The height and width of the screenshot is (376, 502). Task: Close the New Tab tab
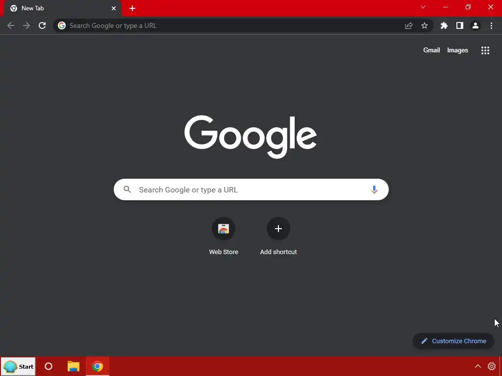(114, 8)
